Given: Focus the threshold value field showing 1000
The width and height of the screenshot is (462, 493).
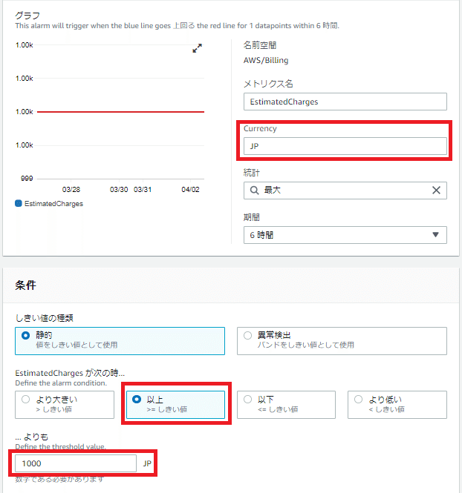Looking at the screenshot, I should tap(76, 463).
